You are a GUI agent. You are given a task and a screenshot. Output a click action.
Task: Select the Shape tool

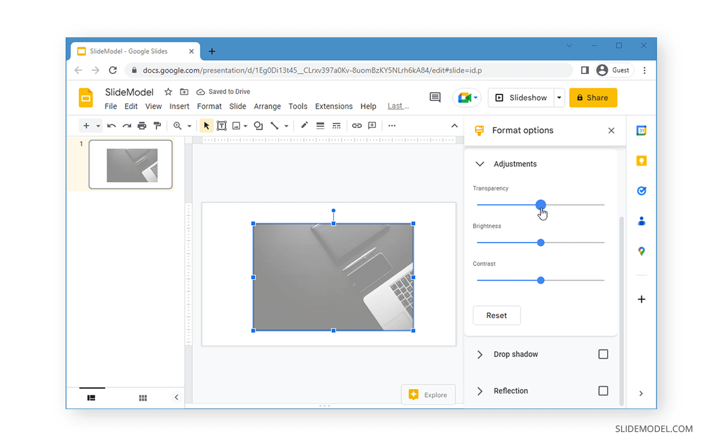(258, 125)
